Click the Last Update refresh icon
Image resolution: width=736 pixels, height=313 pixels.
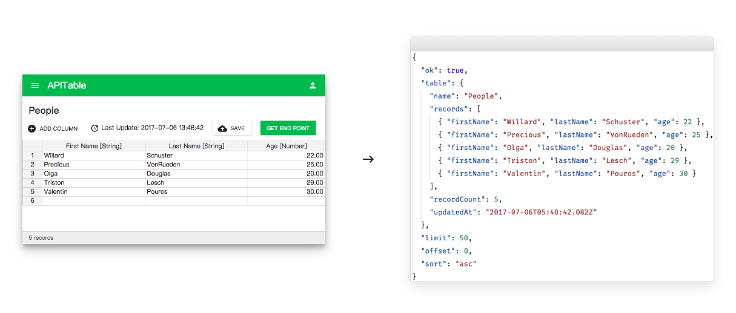coord(94,128)
